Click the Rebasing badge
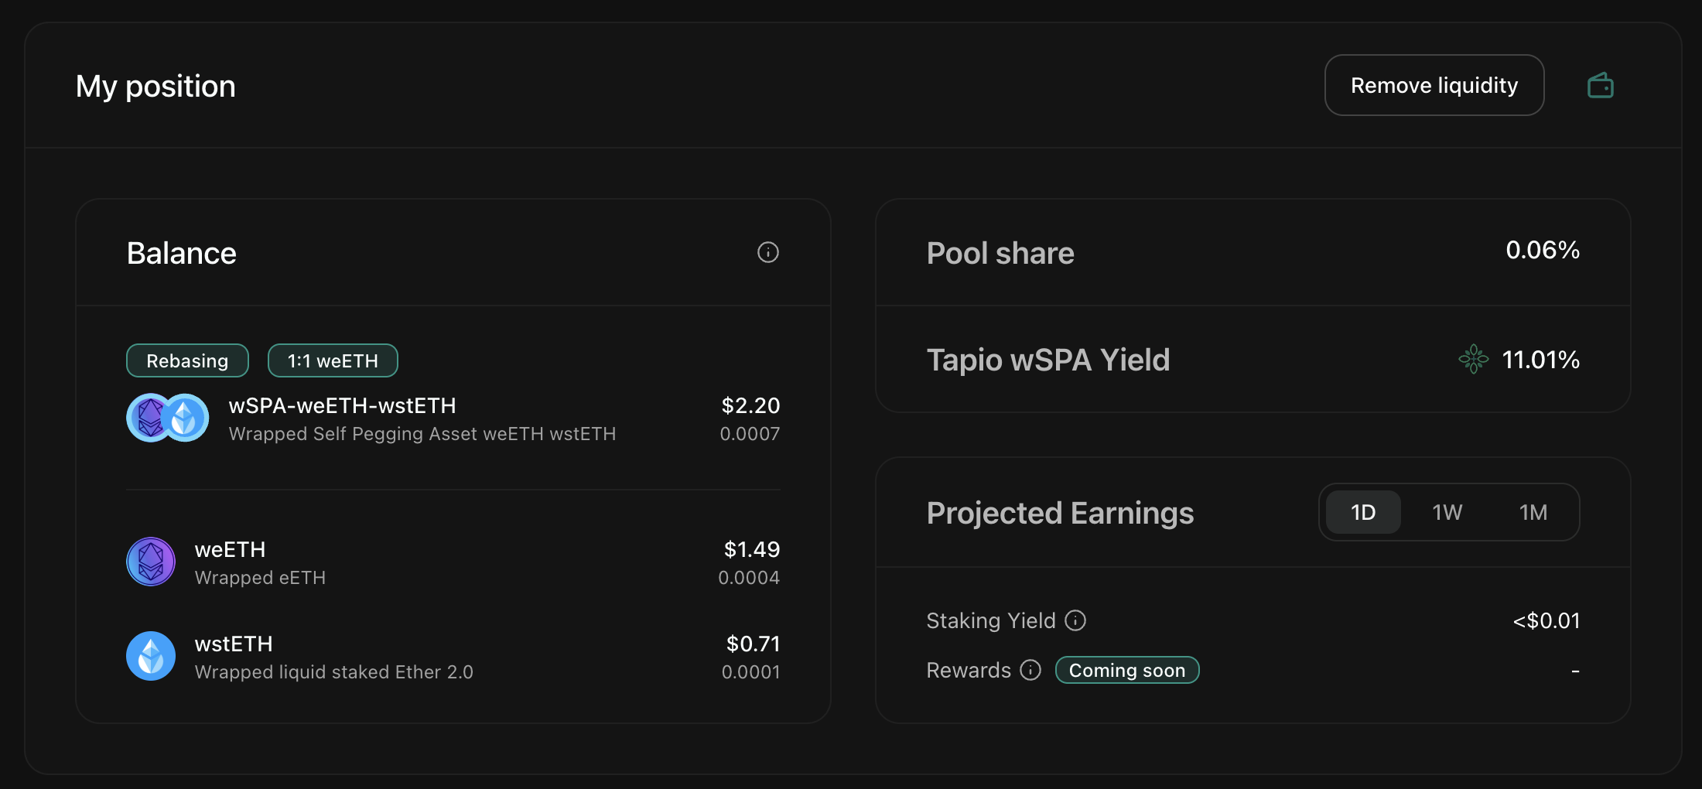Screen dimensions: 1702x789 click(187, 360)
